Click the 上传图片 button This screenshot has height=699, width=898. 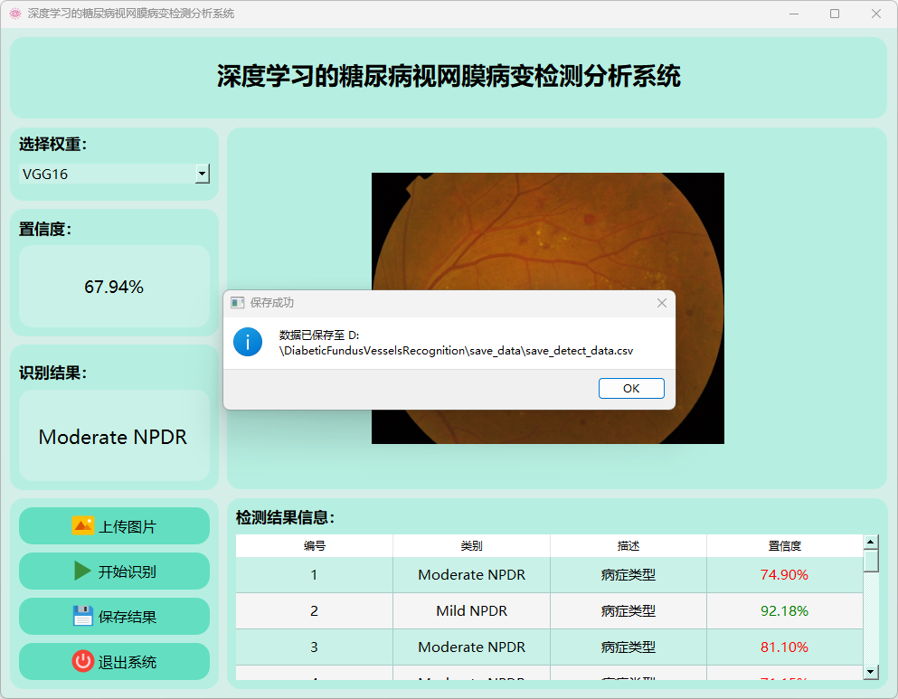pos(114,526)
